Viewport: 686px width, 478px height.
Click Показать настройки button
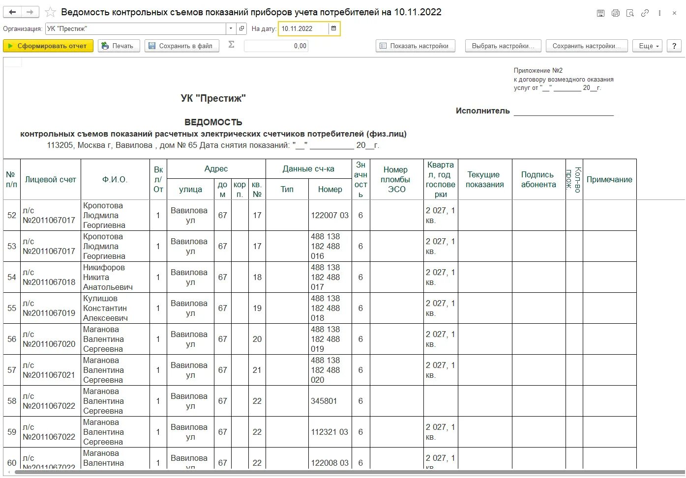tap(416, 46)
